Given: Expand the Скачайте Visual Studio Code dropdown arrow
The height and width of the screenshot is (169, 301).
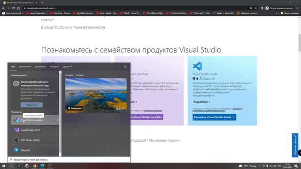Looking at the screenshot, I should [x=234, y=117].
